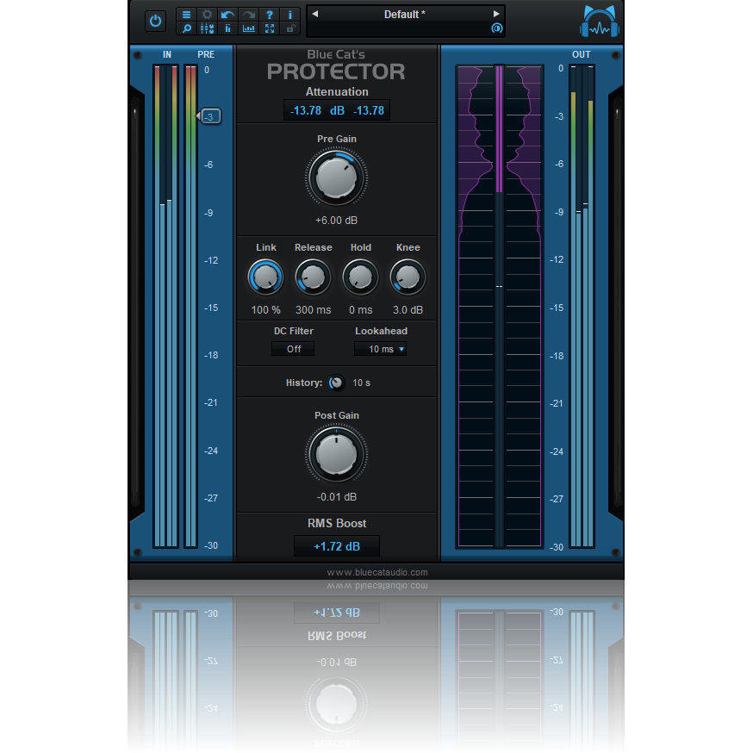The width and height of the screenshot is (753, 753).
Task: Click the Default preset name field
Action: pyautogui.click(x=406, y=14)
